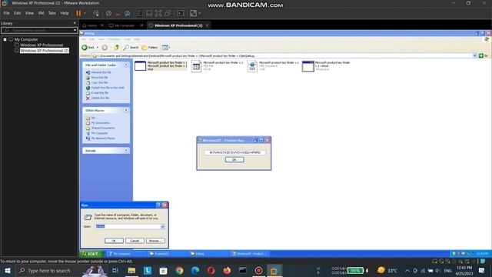The height and width of the screenshot is (277, 492).
Task: Open the VM menu
Action: pos(41,13)
